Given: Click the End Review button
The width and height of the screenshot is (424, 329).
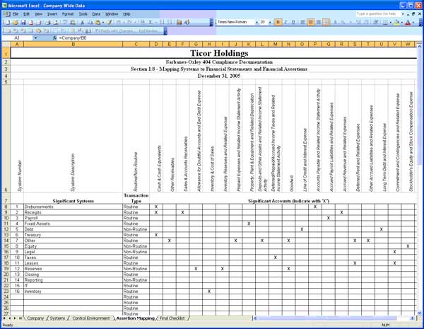Looking at the screenshot, I should (148, 31).
